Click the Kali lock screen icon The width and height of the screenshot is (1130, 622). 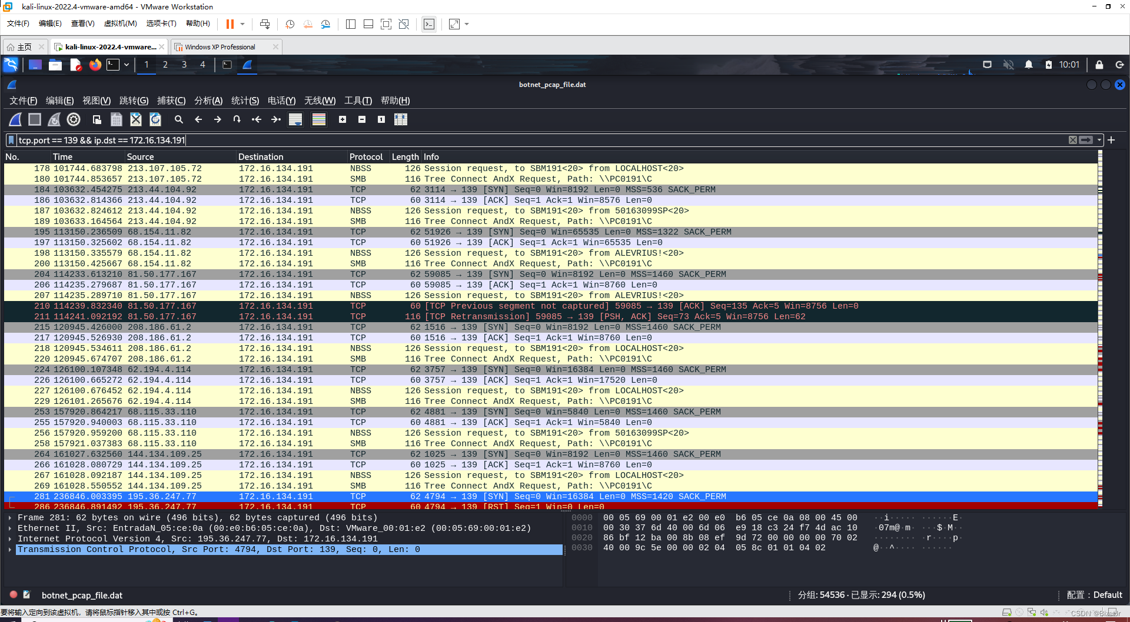tap(1099, 65)
